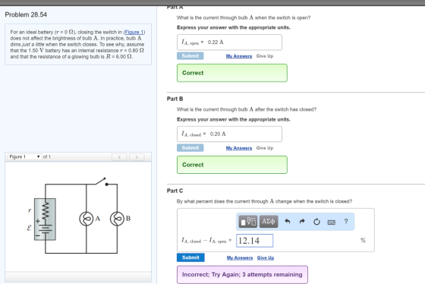Image resolution: width=425 pixels, height=284 pixels.
Task: Click the circuit diagram figure
Action: click(79, 216)
